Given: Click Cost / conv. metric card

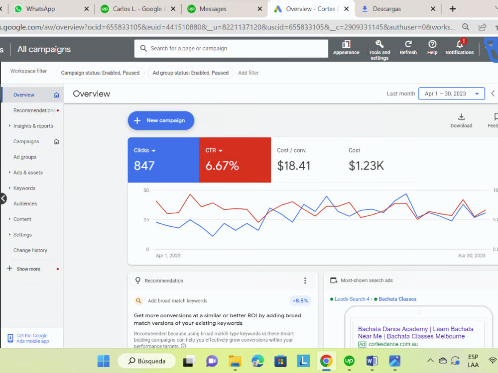Looking at the screenshot, I should (x=306, y=160).
